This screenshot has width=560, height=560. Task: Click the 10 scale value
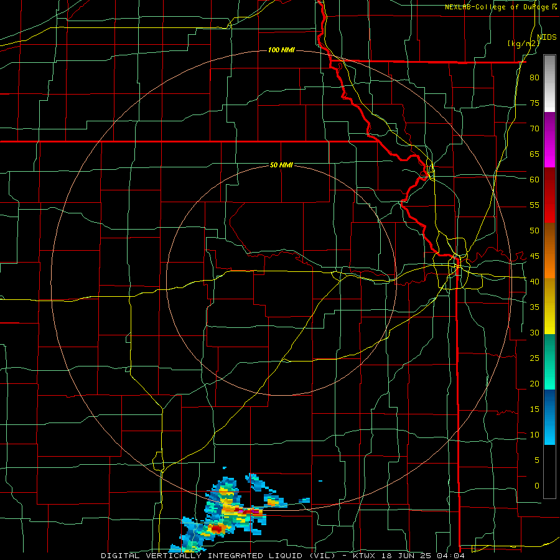click(x=534, y=435)
